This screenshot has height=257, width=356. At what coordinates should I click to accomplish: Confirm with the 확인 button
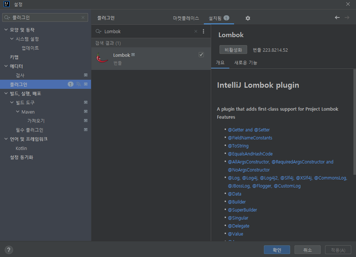(277, 250)
